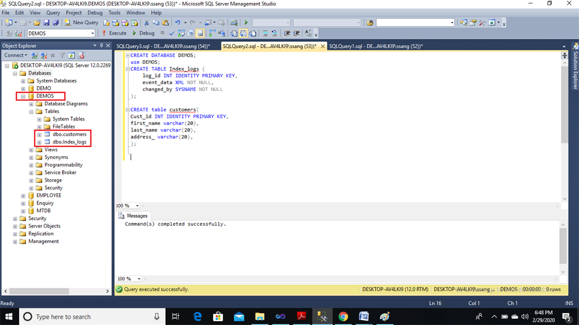Toggle Include Client Statistics
Viewport: 579px width, 325px height.
(x=221, y=33)
